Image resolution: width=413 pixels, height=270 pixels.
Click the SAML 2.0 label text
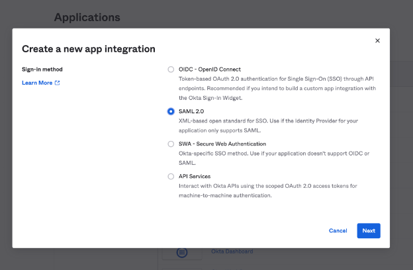coord(192,111)
